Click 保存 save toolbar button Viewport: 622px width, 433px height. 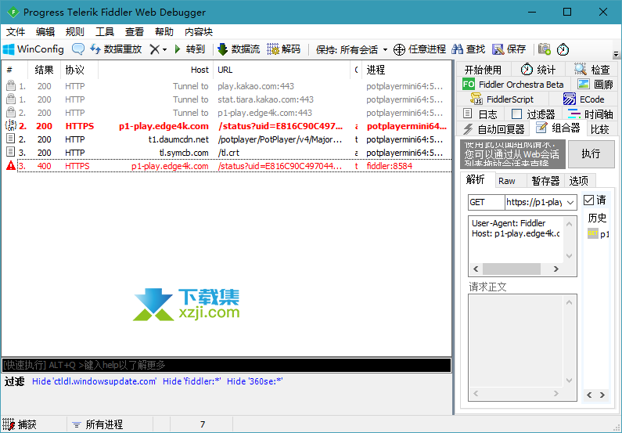(x=509, y=49)
